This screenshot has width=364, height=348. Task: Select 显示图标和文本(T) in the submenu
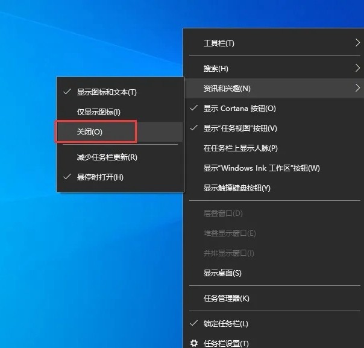[x=120, y=92]
